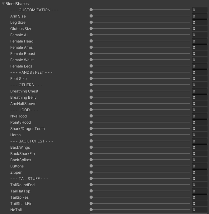Click the Female Breast slider handle
Viewport: 209px width, 214px height.
[x=91, y=53]
